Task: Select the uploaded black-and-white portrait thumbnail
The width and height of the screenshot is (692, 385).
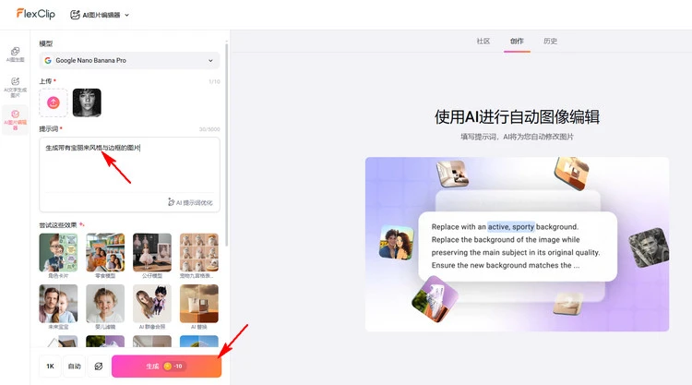Action: 87,102
